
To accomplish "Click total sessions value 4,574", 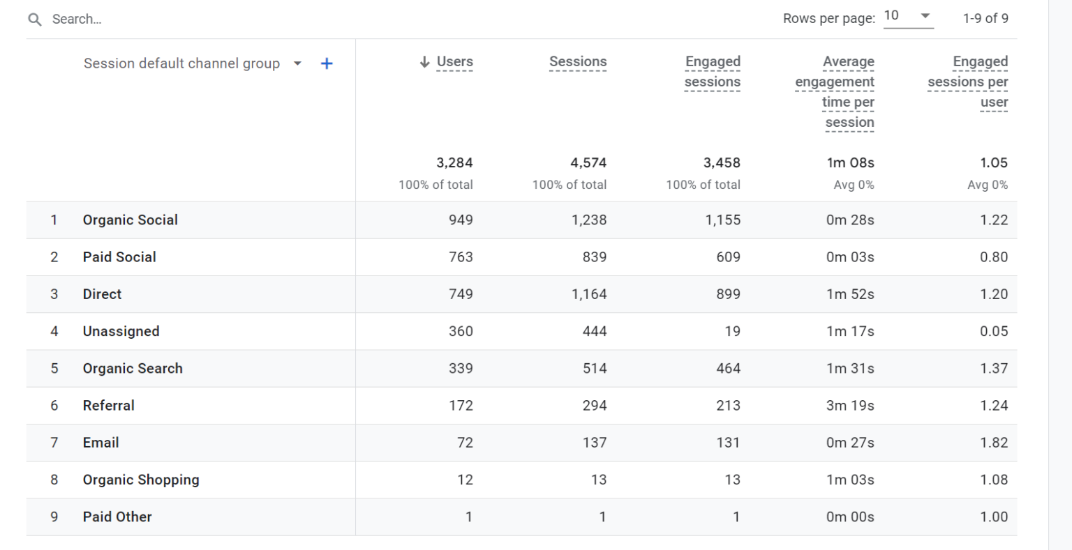I will point(588,163).
